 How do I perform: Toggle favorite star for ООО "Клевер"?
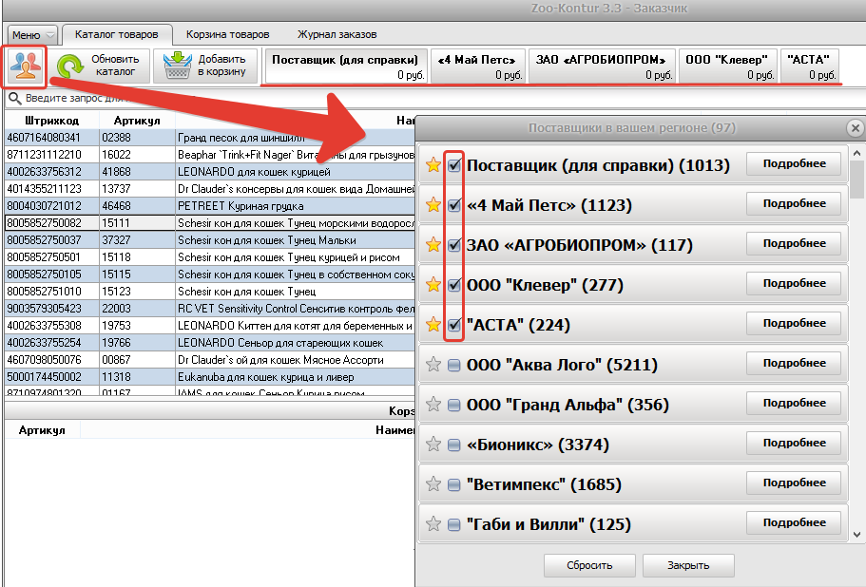[x=433, y=285]
